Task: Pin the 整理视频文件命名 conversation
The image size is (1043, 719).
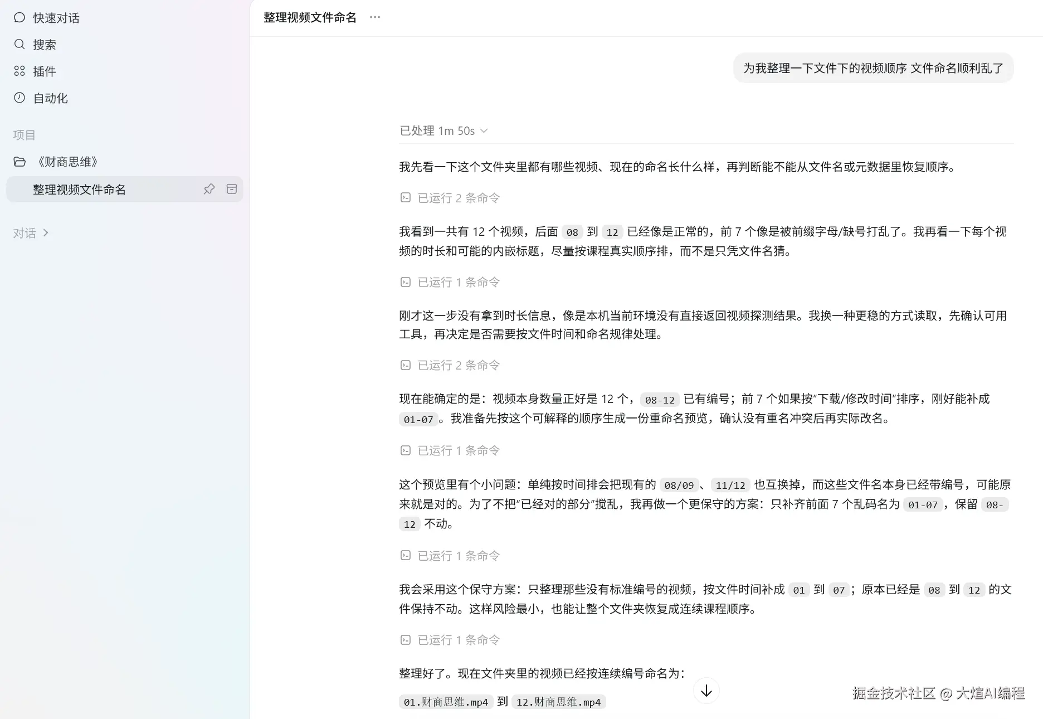Action: [x=209, y=189]
